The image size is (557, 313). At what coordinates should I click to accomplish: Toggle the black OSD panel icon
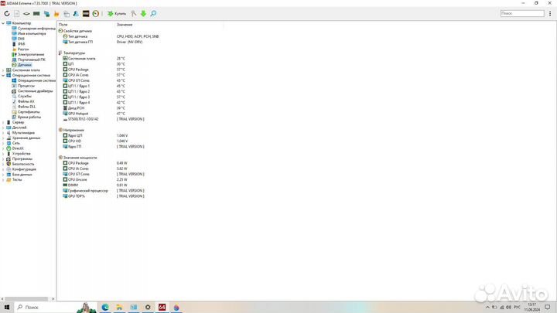86,13
